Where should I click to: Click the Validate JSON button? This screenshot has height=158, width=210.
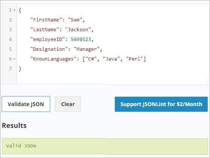pyautogui.click(x=26, y=104)
